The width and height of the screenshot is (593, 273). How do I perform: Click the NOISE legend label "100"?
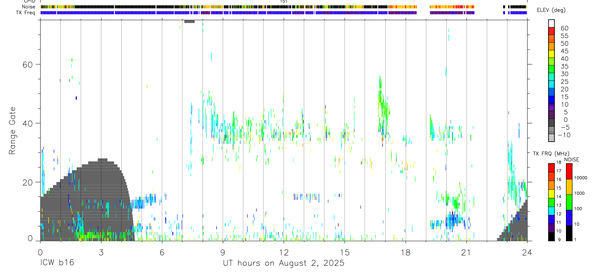coord(579,208)
